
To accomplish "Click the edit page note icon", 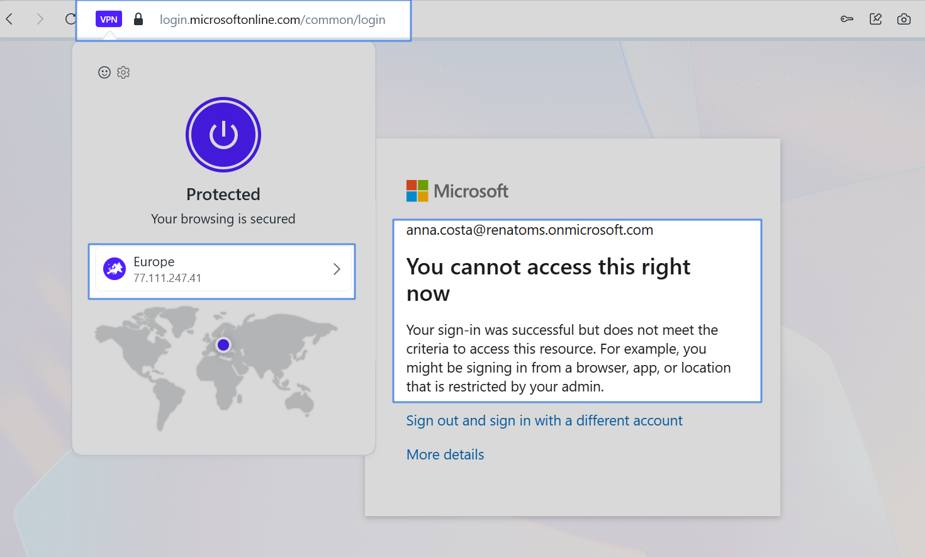I will (876, 19).
